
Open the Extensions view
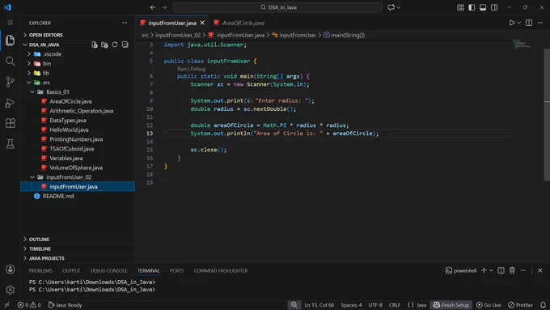(x=11, y=123)
